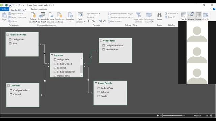Redo the last action
Viewport: 216px width, 121px height.
click(19, 5)
